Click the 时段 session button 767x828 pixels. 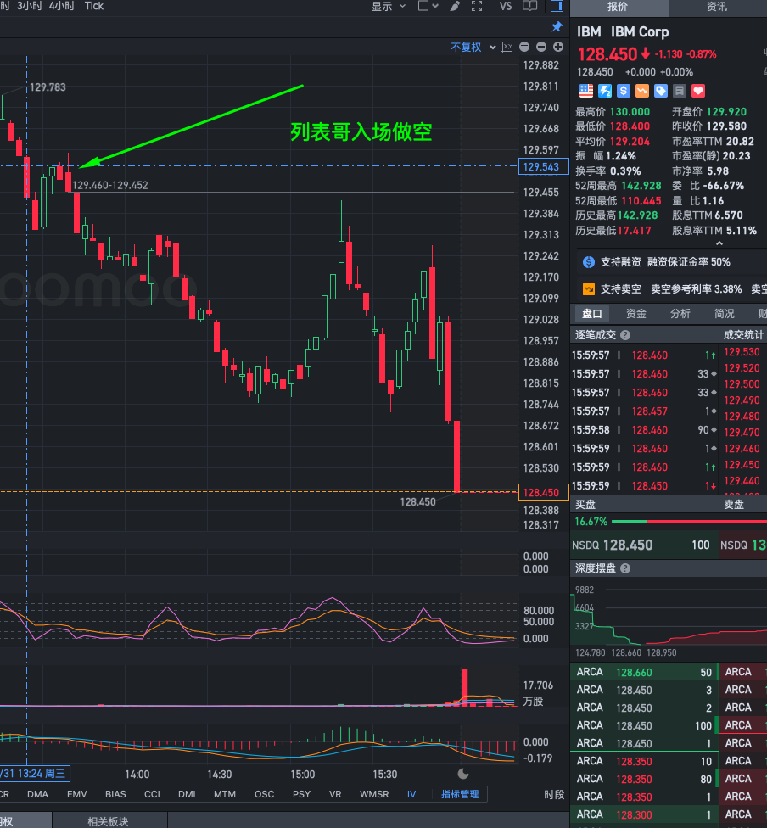coord(554,794)
